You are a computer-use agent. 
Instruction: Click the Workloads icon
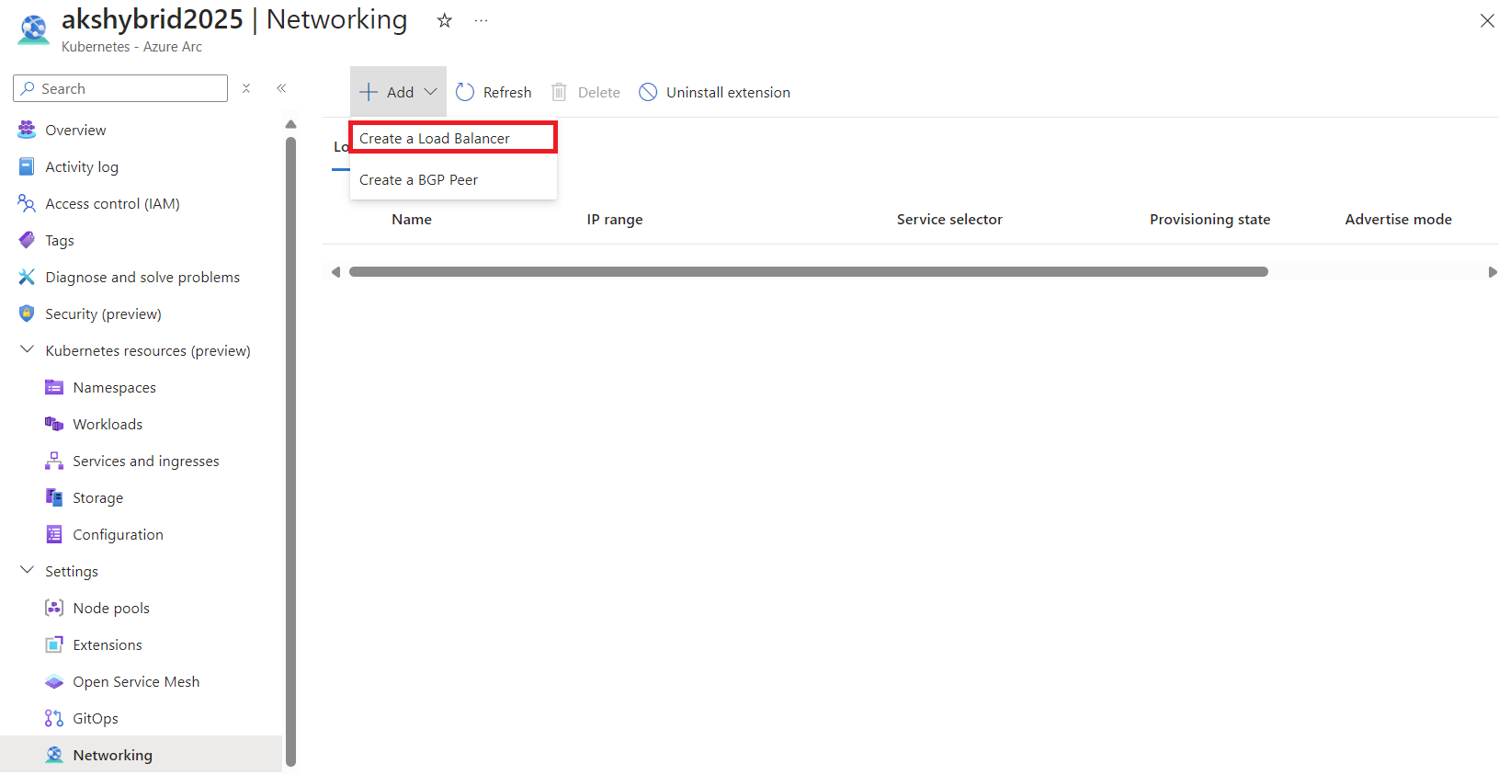coord(54,424)
